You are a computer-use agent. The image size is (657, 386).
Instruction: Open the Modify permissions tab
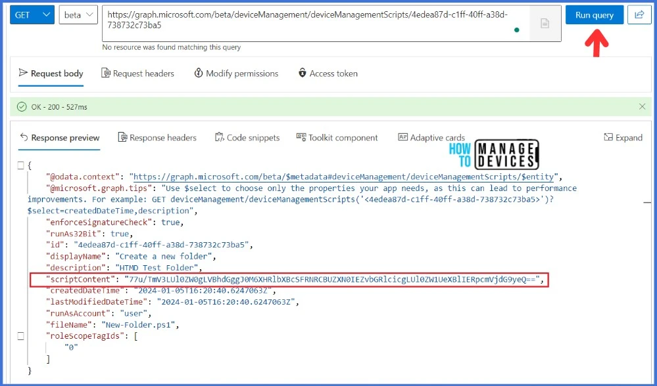(236, 74)
